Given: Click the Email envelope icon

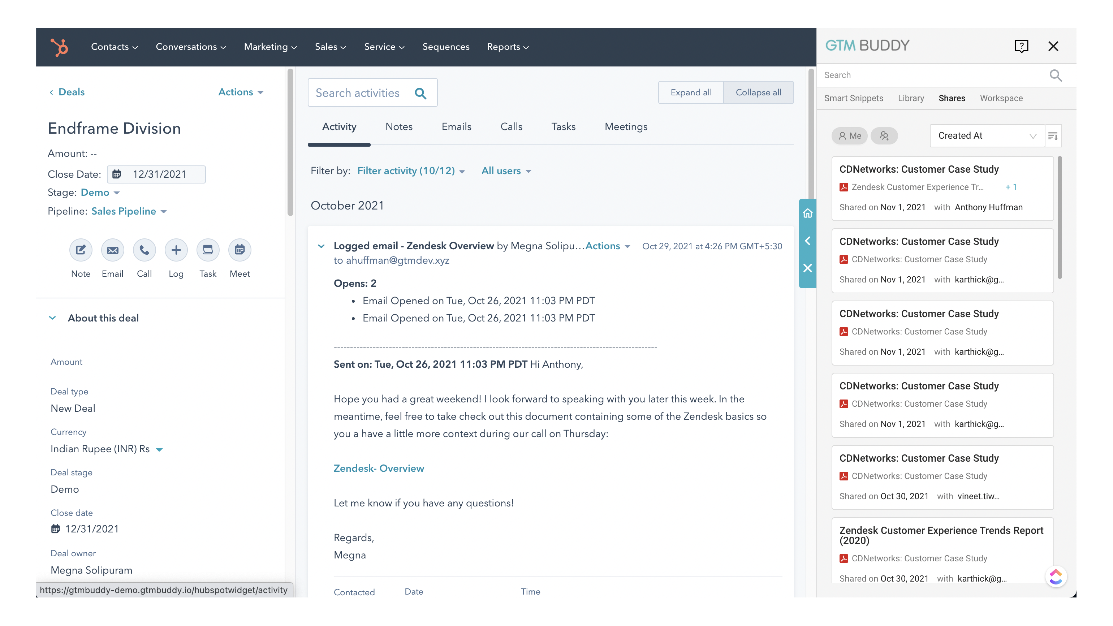Looking at the screenshot, I should [x=112, y=250].
